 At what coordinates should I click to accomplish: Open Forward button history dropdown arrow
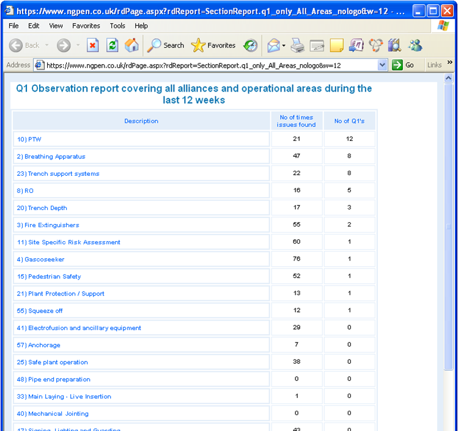tap(78, 45)
